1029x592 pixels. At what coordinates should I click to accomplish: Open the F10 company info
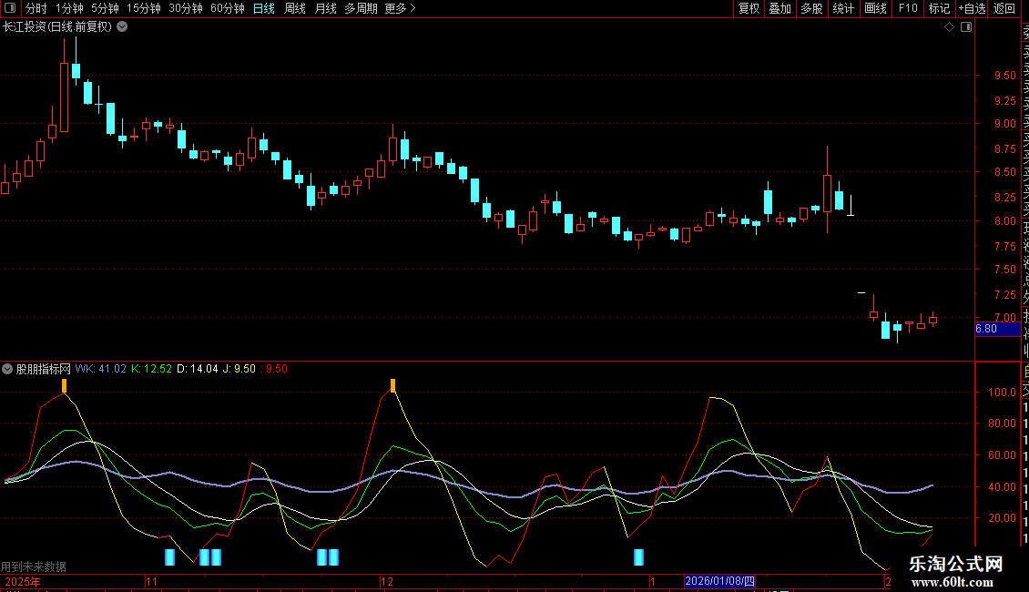(x=908, y=8)
